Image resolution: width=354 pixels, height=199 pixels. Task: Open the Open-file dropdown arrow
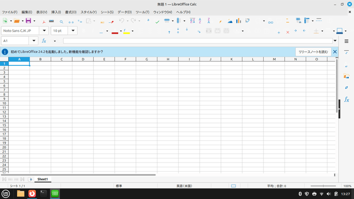point(23,21)
